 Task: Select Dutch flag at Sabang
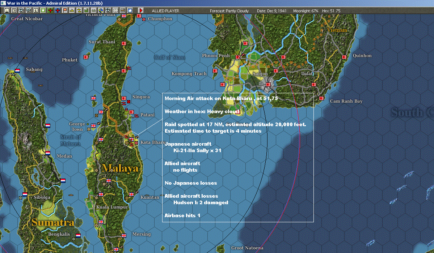[x=17, y=71]
